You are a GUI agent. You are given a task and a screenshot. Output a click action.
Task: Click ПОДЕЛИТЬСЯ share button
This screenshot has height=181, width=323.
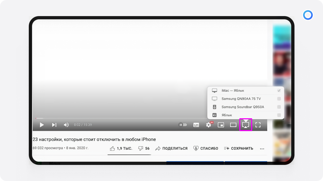(x=171, y=148)
